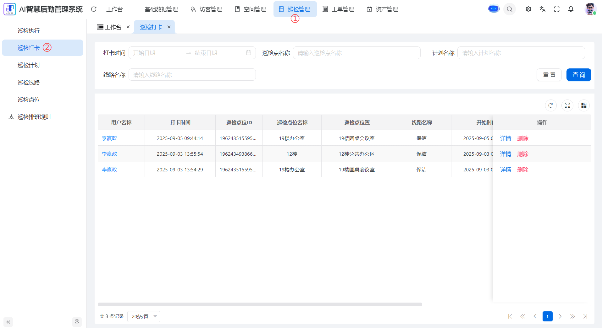Screen dimensions: 602x328
Task: Click the language translation icon
Action: 543,9
